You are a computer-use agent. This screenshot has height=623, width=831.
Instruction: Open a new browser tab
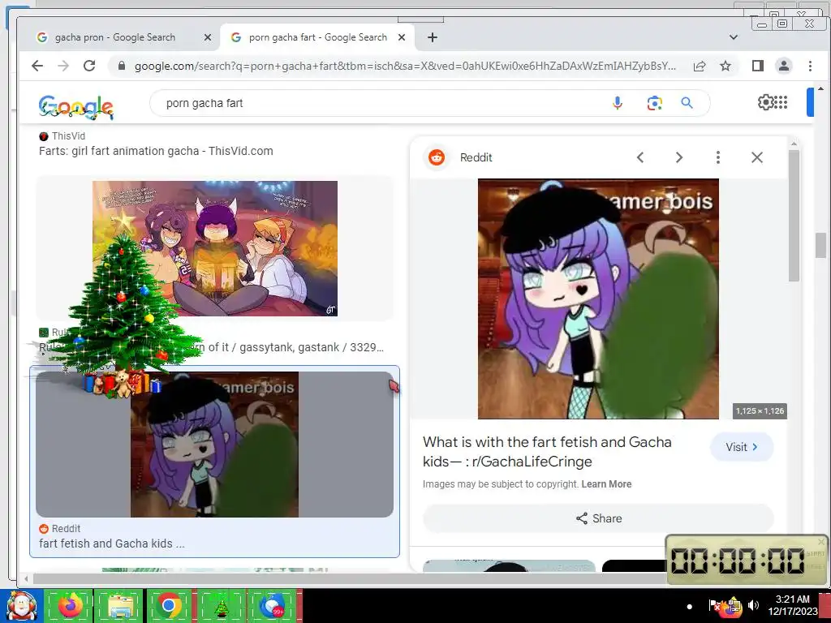tap(433, 37)
